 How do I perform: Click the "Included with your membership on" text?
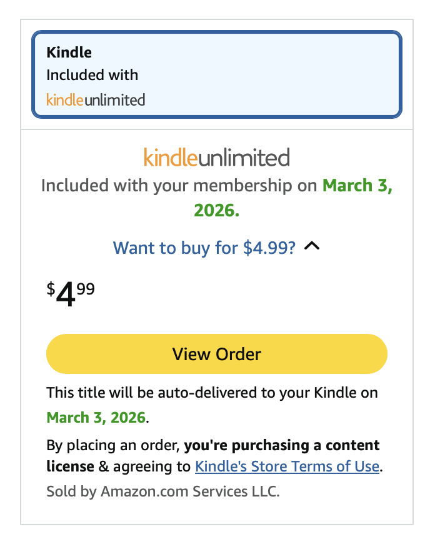click(179, 186)
